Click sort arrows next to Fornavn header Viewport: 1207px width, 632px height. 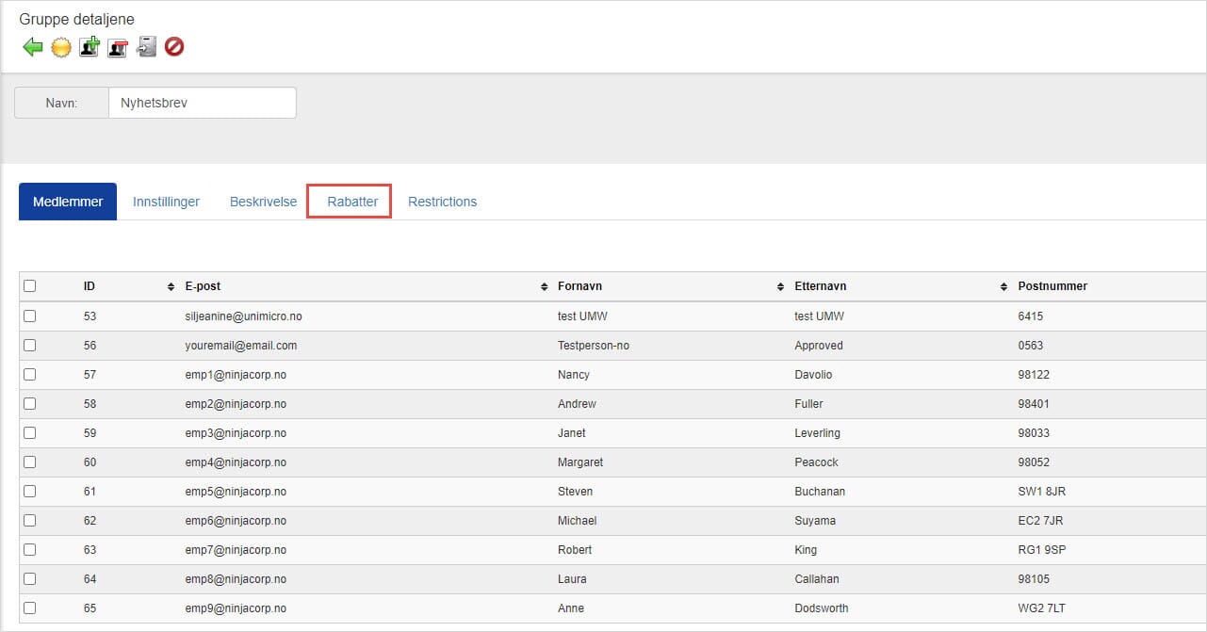click(780, 286)
